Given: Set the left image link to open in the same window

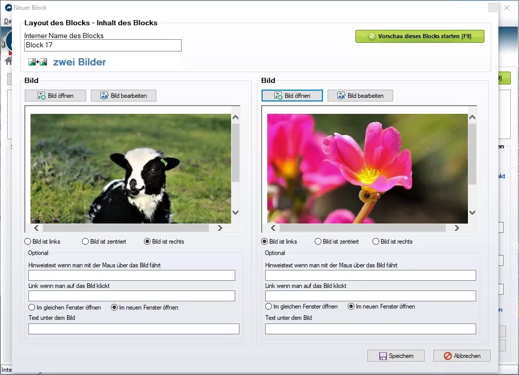Looking at the screenshot, I should click(32, 308).
